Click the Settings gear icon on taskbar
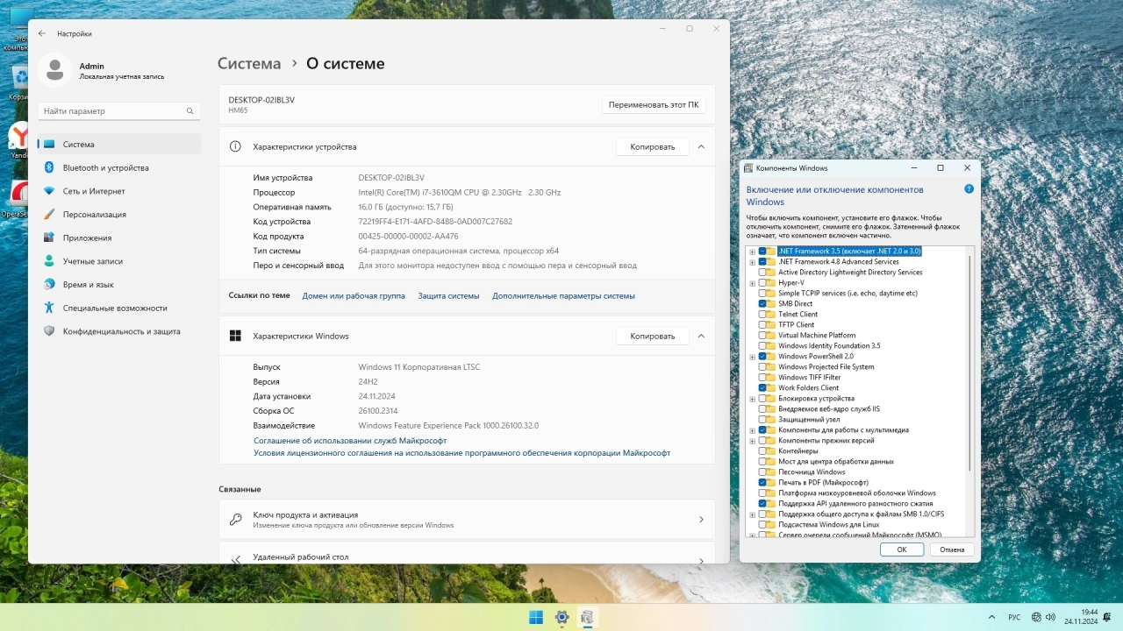The width and height of the screenshot is (1123, 631). (562, 617)
